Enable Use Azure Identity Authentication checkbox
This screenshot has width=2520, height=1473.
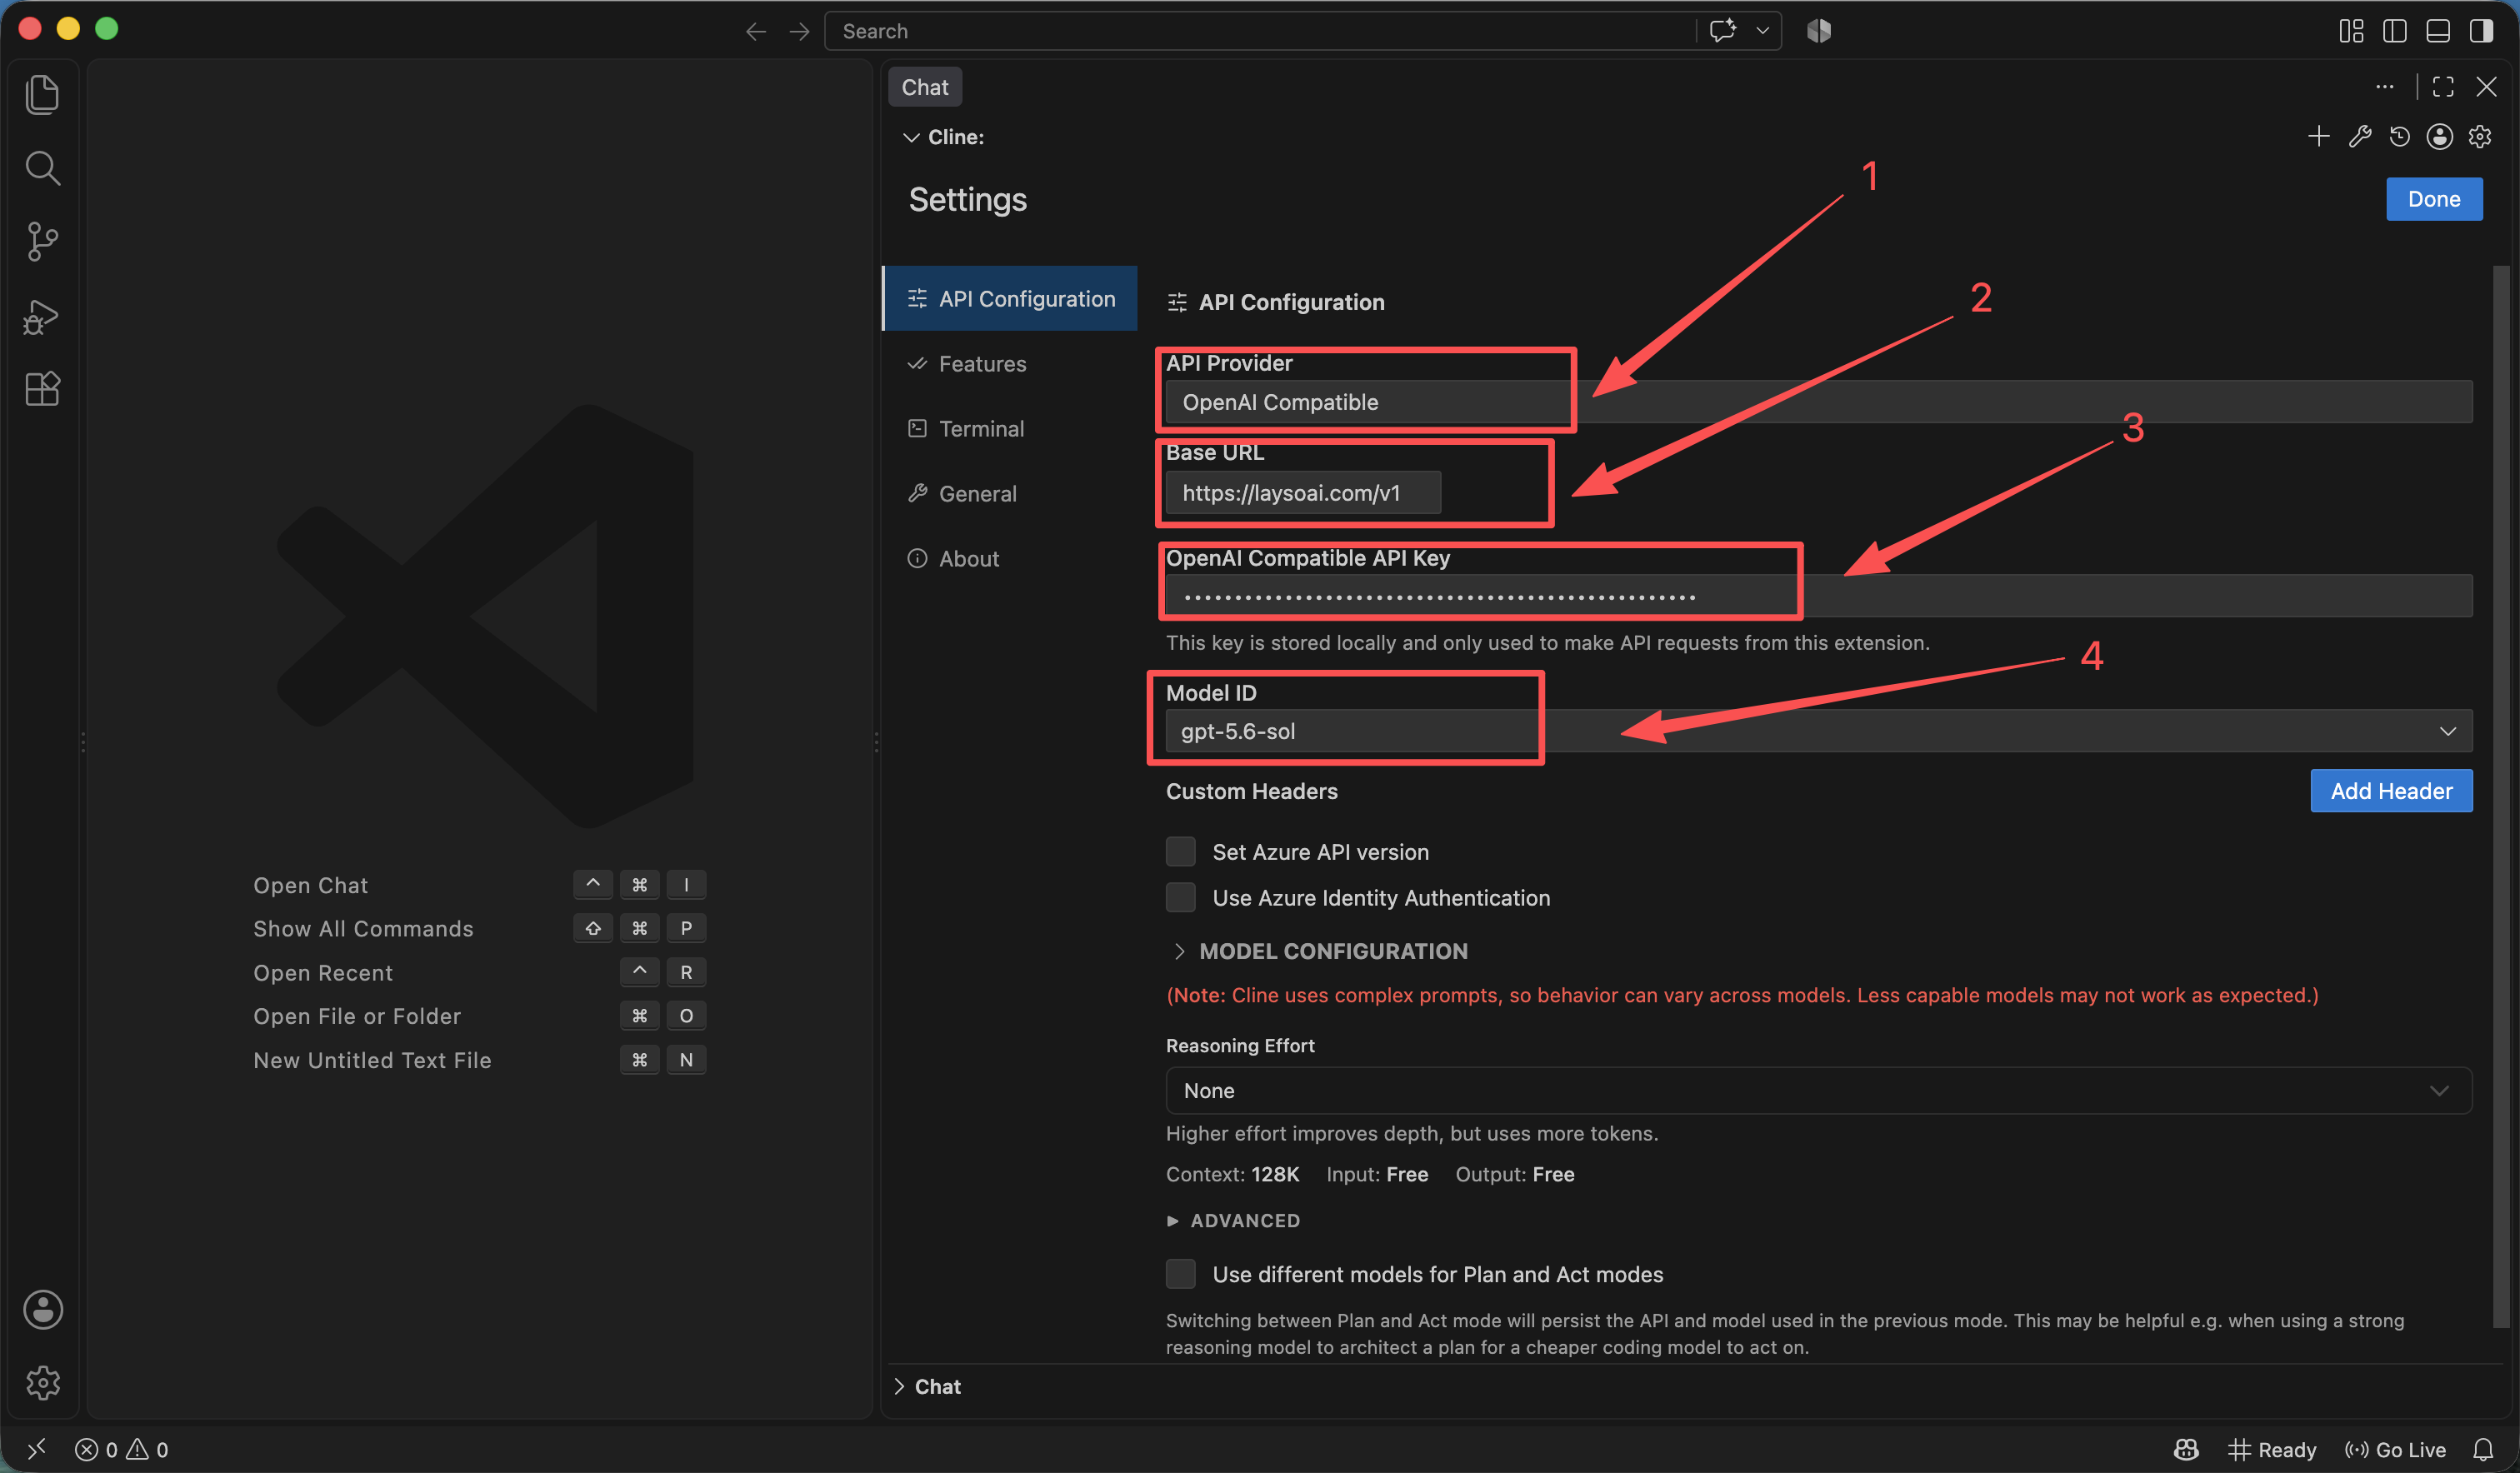tap(1180, 897)
